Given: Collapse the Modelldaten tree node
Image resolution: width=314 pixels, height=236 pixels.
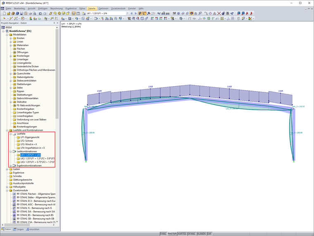Looking at the screenshot, I should coord(7,34).
